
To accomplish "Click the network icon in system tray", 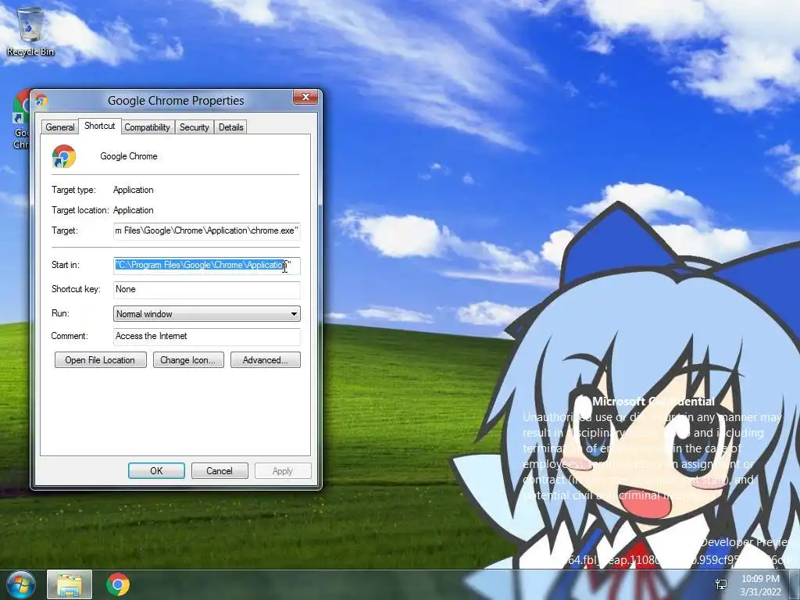I will click(x=721, y=584).
